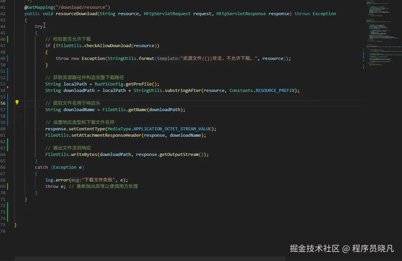Click the RESOURCE_PREFIX constant
Image resolution: width=402 pixels, height=261 pixels.
[275, 90]
